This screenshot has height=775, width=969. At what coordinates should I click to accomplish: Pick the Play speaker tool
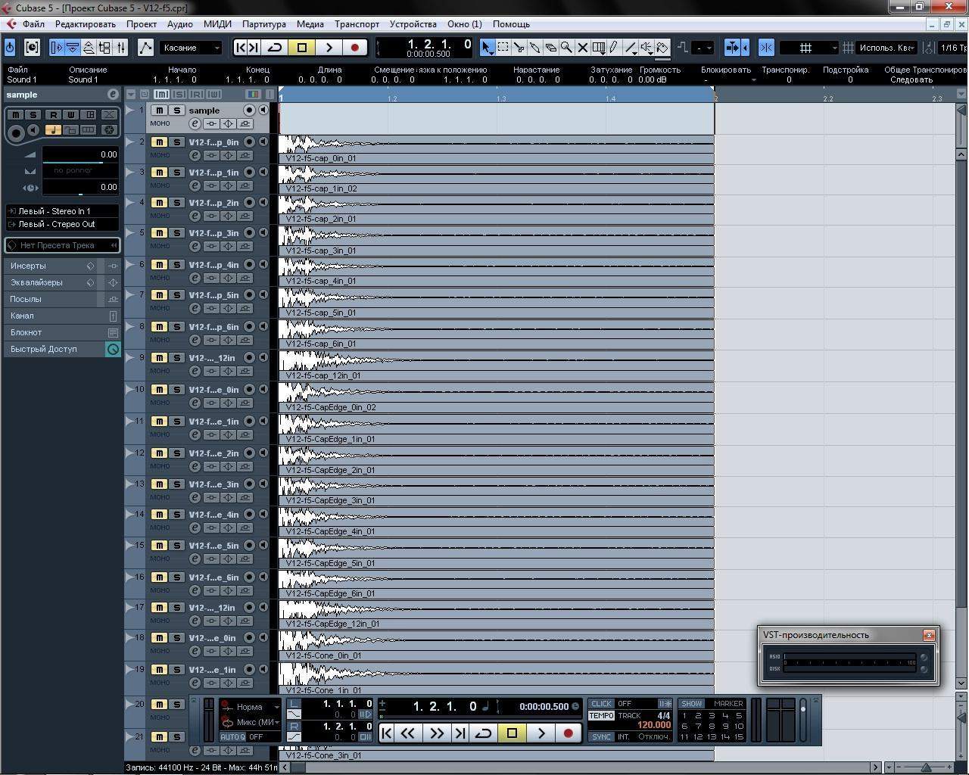[647, 48]
